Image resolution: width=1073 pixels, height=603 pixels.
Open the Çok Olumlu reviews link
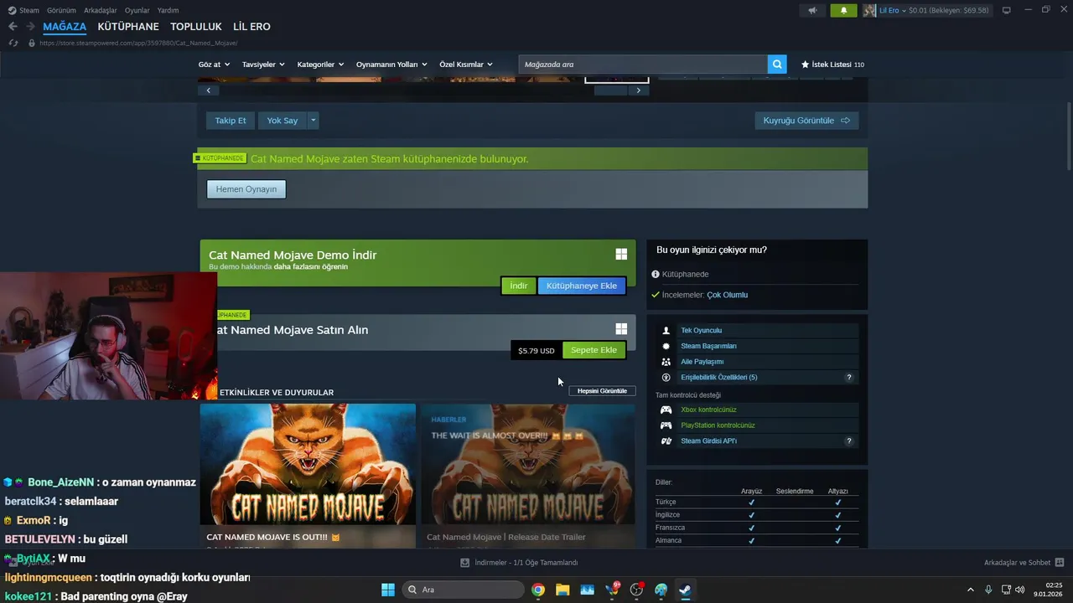[x=727, y=295]
